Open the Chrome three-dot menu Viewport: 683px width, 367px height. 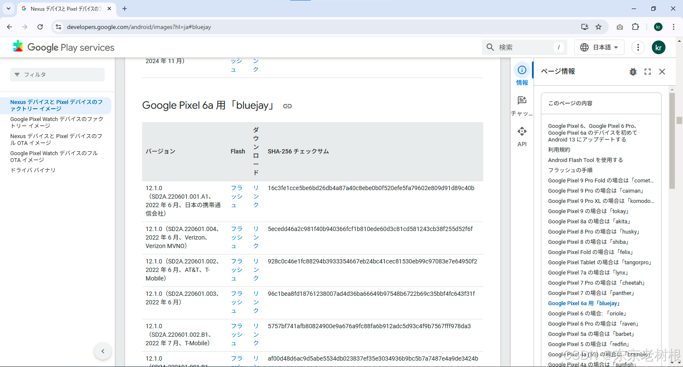pyautogui.click(x=674, y=27)
